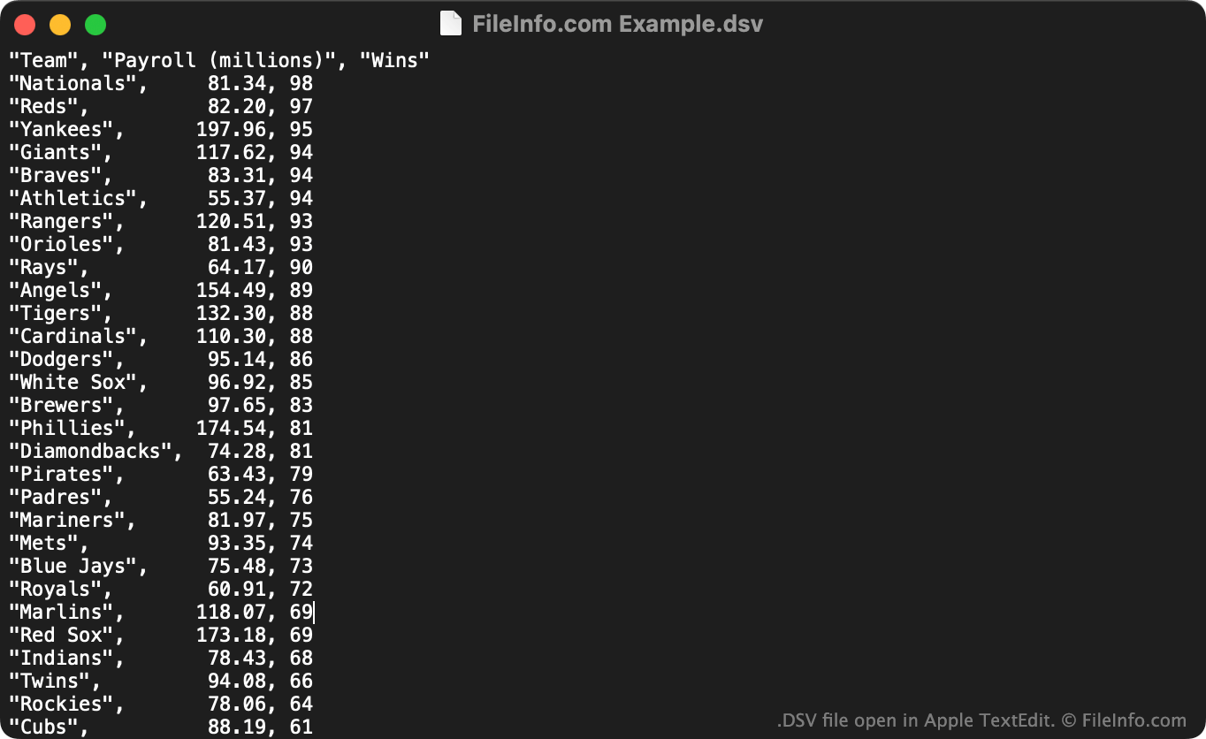The image size is (1206, 739).
Task: Click the "Wins" column header text
Action: pyautogui.click(x=394, y=61)
